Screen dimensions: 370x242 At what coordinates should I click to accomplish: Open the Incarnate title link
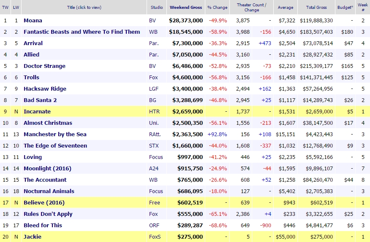(37, 111)
